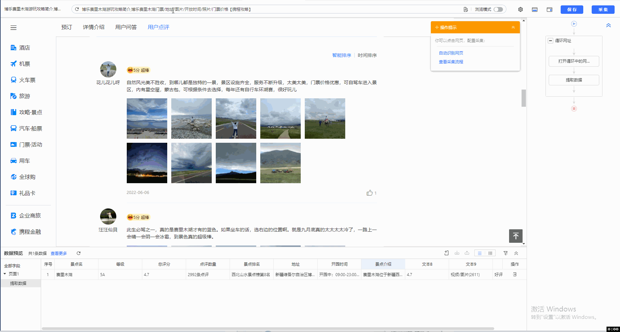Reload the page with the refresh icon

[x=77, y=9]
